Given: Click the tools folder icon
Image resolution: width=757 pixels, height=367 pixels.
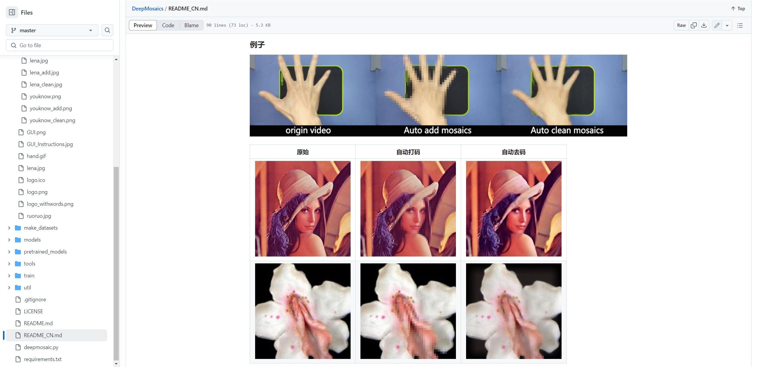Looking at the screenshot, I should coord(18,264).
